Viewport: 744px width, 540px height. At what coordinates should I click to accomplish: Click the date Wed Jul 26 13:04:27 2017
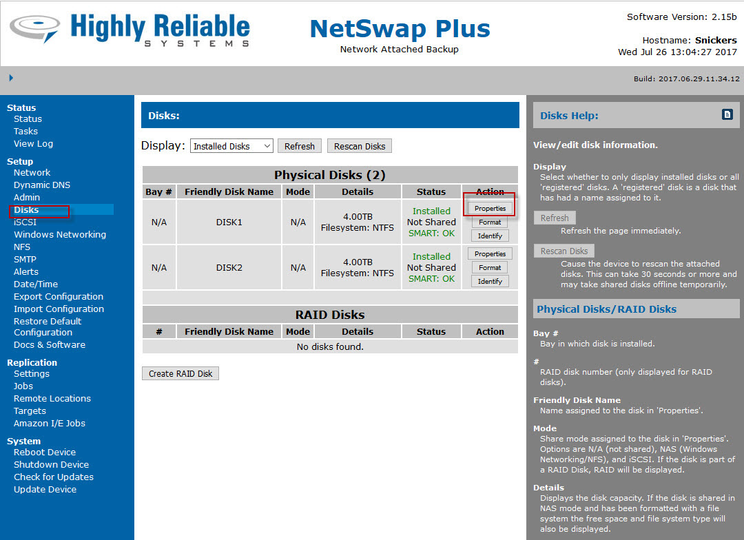coord(677,52)
